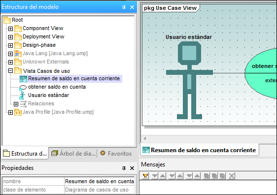Click the dotted-page copy icon in Mensajes toolbar
Screen dimensions: 277x195
[x=223, y=176]
